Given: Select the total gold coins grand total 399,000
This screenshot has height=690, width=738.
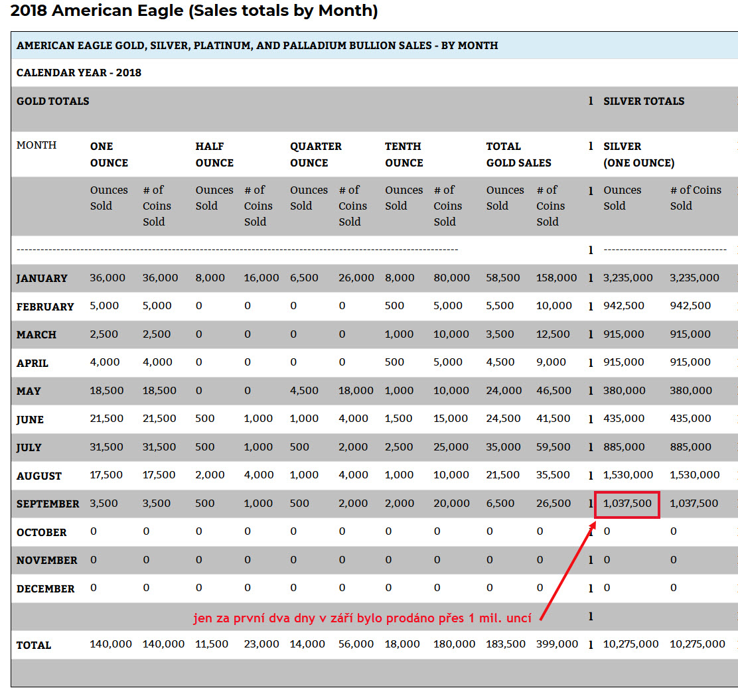Looking at the screenshot, I should (x=557, y=644).
